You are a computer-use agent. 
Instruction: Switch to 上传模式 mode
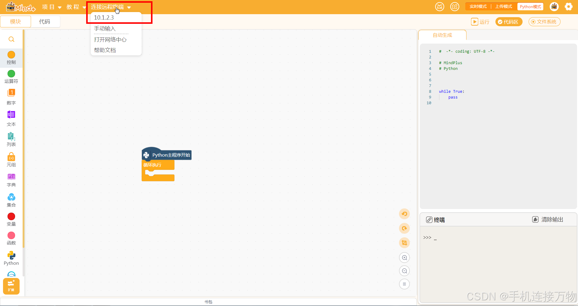(504, 7)
